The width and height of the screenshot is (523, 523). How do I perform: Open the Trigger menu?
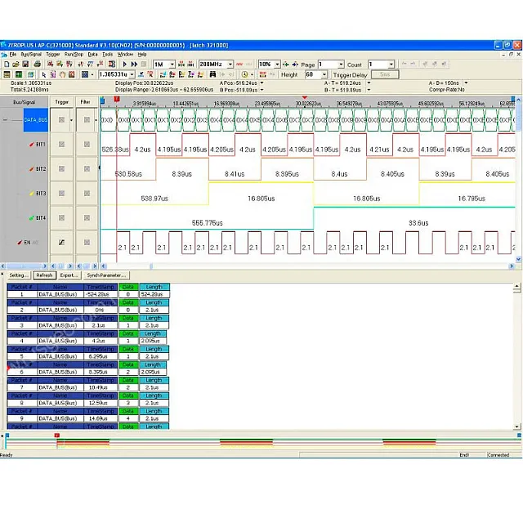pos(53,54)
